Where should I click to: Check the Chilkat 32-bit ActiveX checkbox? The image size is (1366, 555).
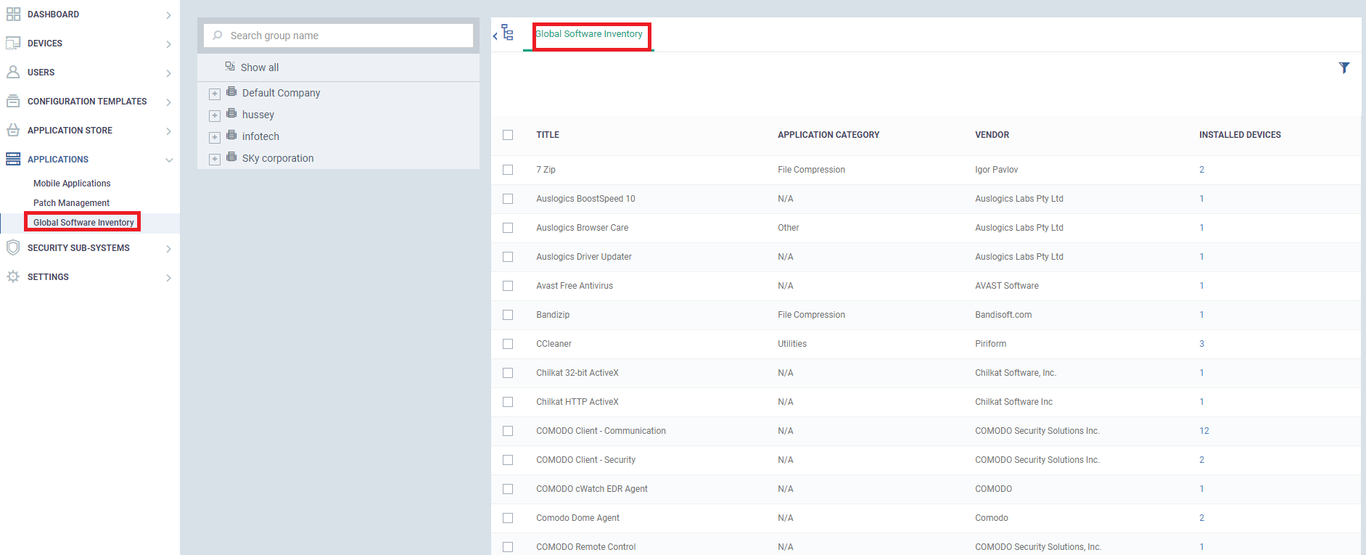[x=508, y=373]
